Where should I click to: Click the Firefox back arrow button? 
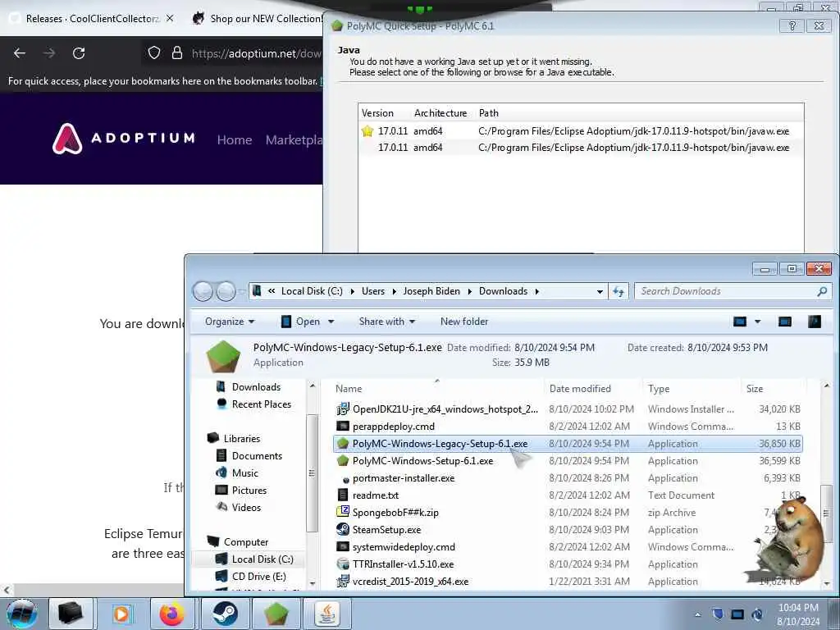20,53
